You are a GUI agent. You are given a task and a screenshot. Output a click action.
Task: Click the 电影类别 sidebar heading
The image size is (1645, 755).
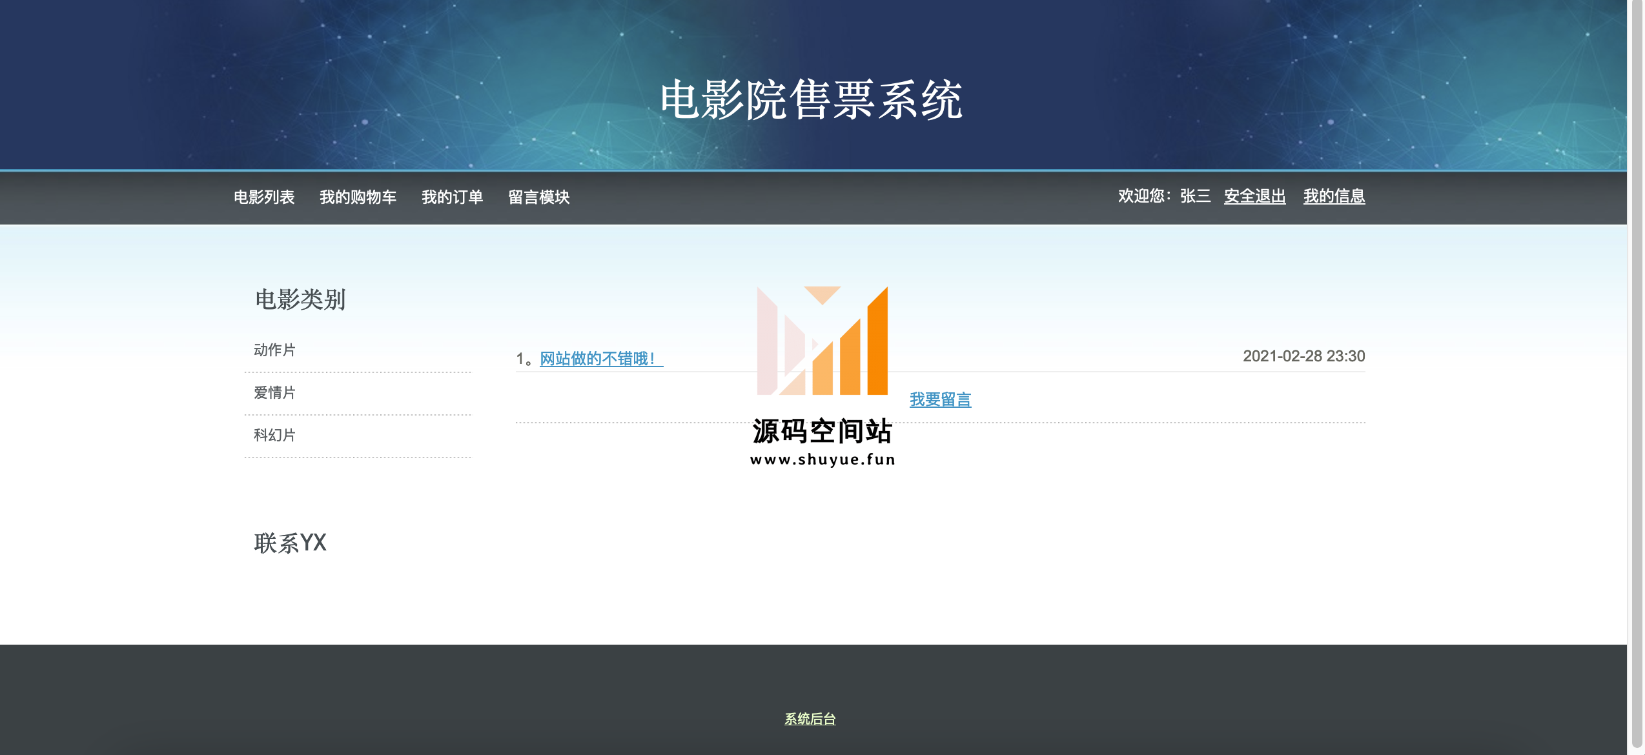coord(300,299)
